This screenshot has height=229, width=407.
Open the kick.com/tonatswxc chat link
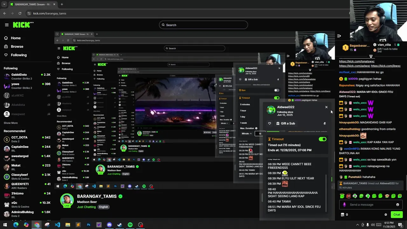pyautogui.click(x=357, y=61)
